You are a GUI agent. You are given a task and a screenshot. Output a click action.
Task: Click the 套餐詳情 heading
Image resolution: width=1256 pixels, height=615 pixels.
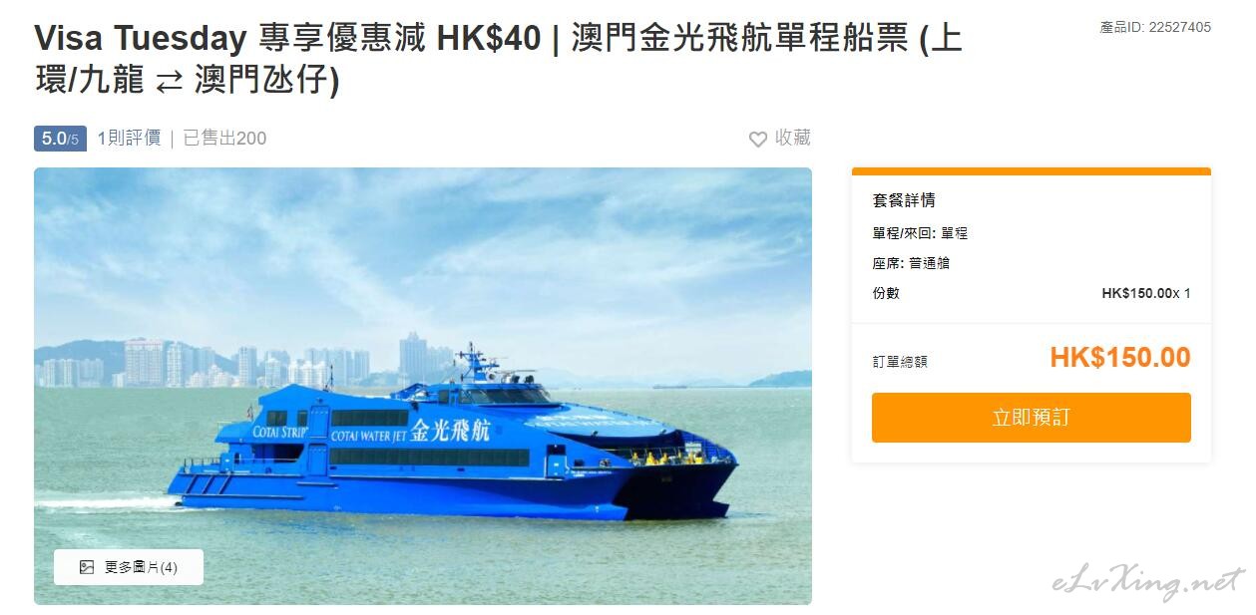(x=904, y=200)
